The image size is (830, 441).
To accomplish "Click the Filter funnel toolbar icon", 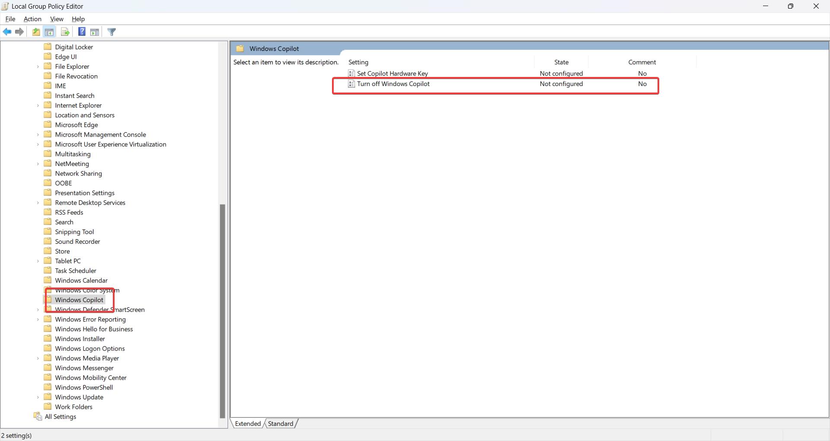I will (x=112, y=32).
